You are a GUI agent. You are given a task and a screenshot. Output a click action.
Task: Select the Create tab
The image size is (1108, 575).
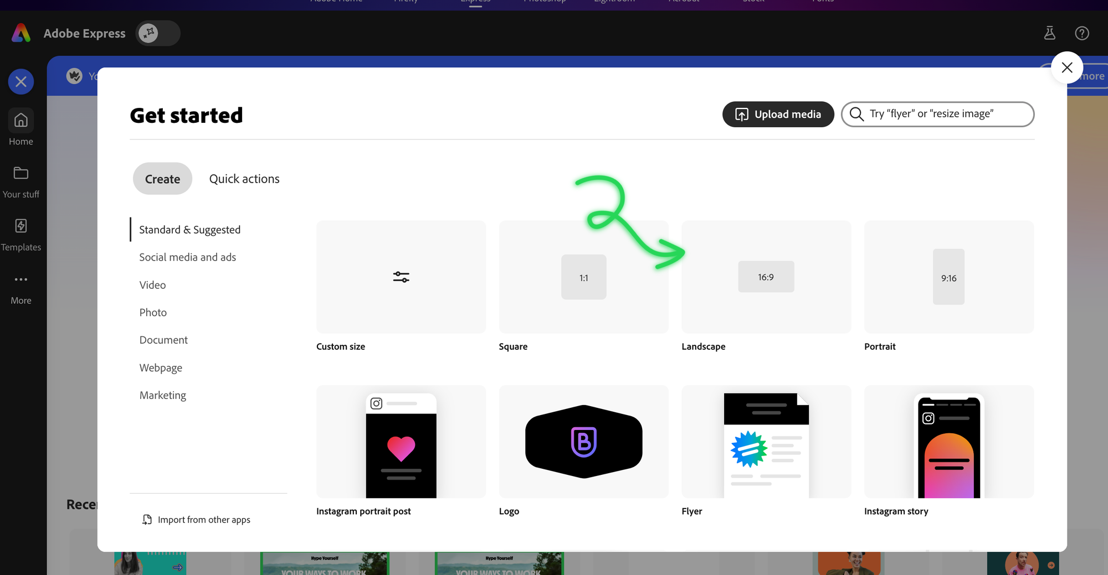[162, 179]
